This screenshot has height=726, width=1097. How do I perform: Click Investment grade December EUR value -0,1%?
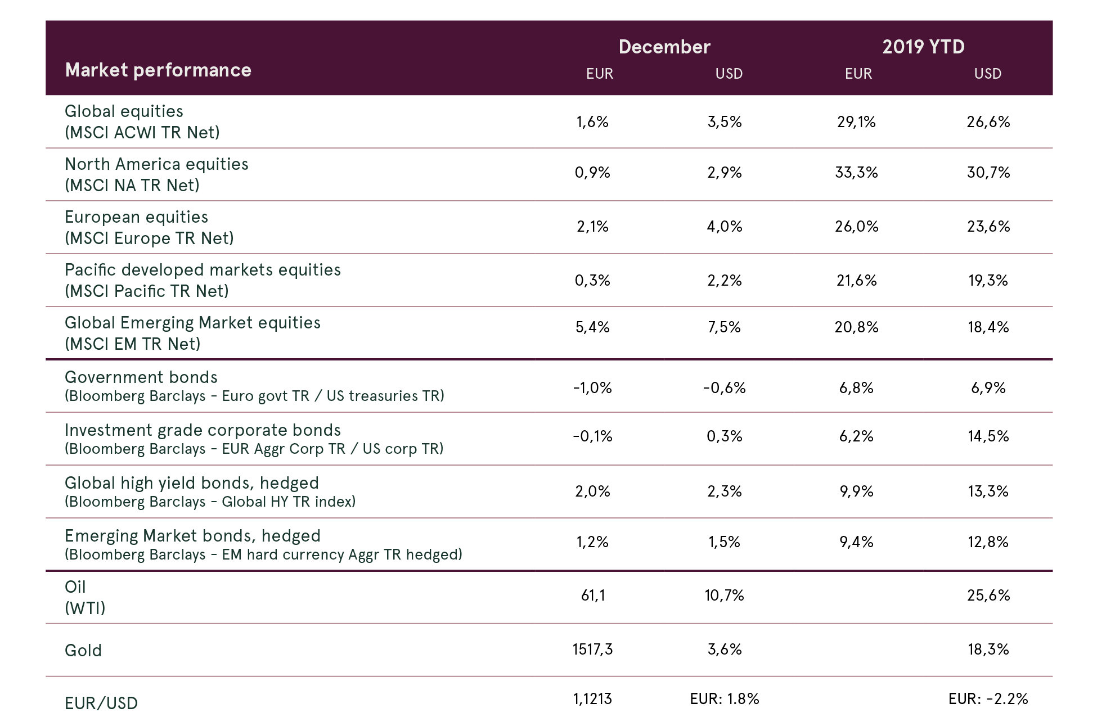[x=592, y=436]
